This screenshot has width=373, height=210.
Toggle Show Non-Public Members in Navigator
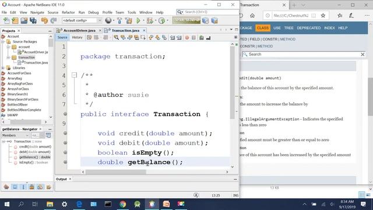tap(31, 187)
